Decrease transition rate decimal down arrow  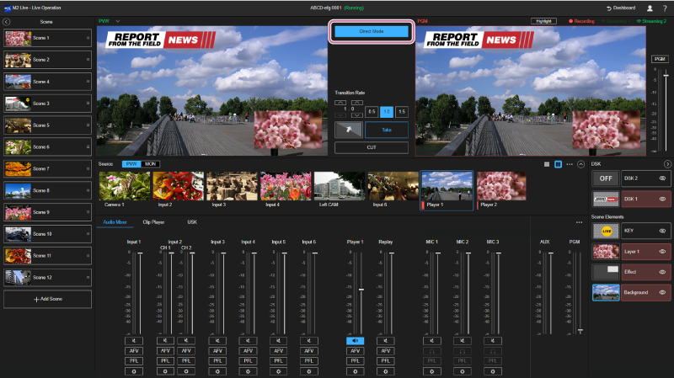(356, 115)
